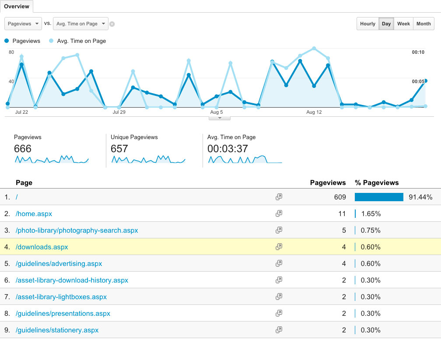Click external icon for photography-search.aspx row
This screenshot has height=339, width=441.
[279, 230]
